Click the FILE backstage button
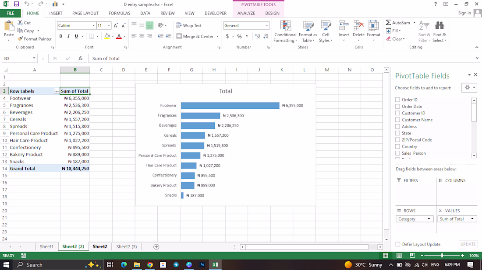This screenshot has height=270, width=482. [x=11, y=13]
